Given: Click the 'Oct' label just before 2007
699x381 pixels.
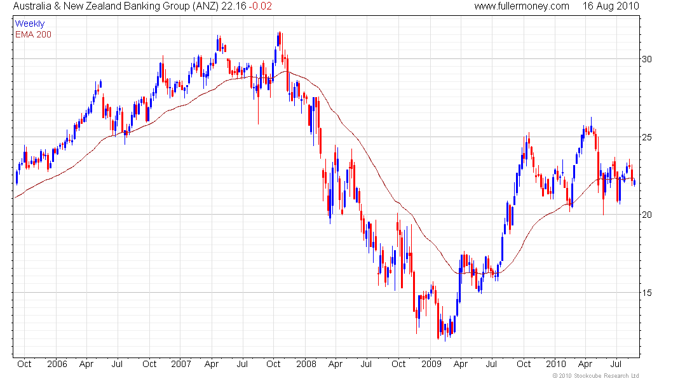Looking at the screenshot, I should (149, 364).
